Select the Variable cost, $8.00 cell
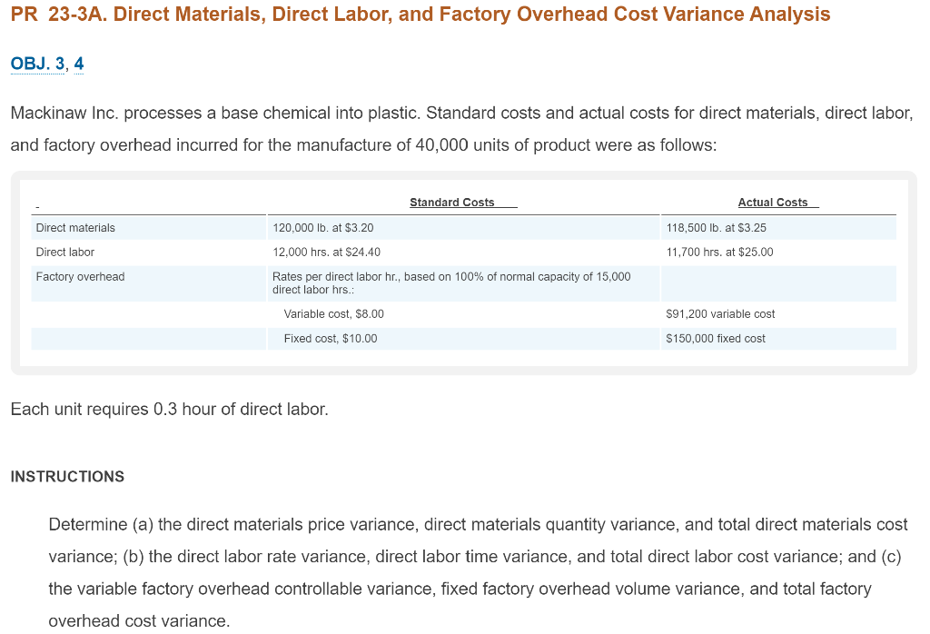The width and height of the screenshot is (930, 634). coord(333,313)
